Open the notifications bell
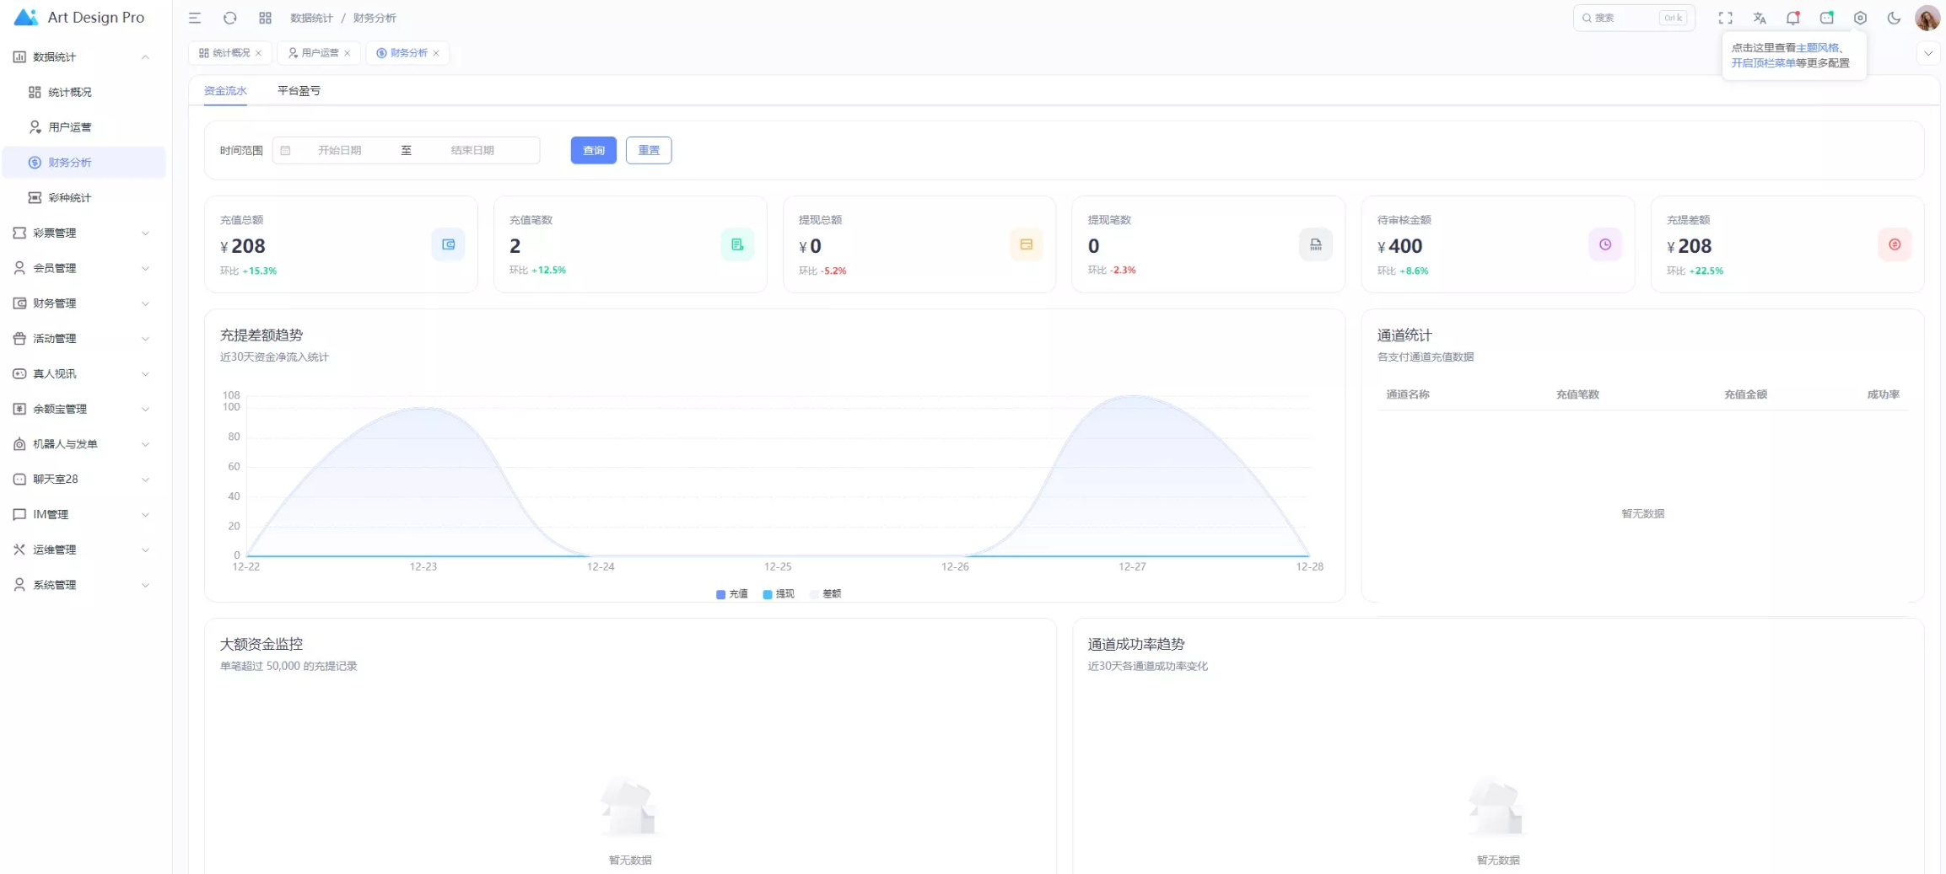This screenshot has width=1946, height=874. (x=1792, y=18)
